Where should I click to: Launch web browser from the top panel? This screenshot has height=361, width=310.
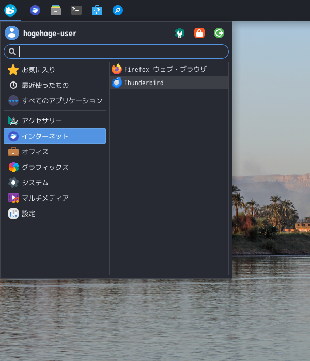click(x=35, y=10)
